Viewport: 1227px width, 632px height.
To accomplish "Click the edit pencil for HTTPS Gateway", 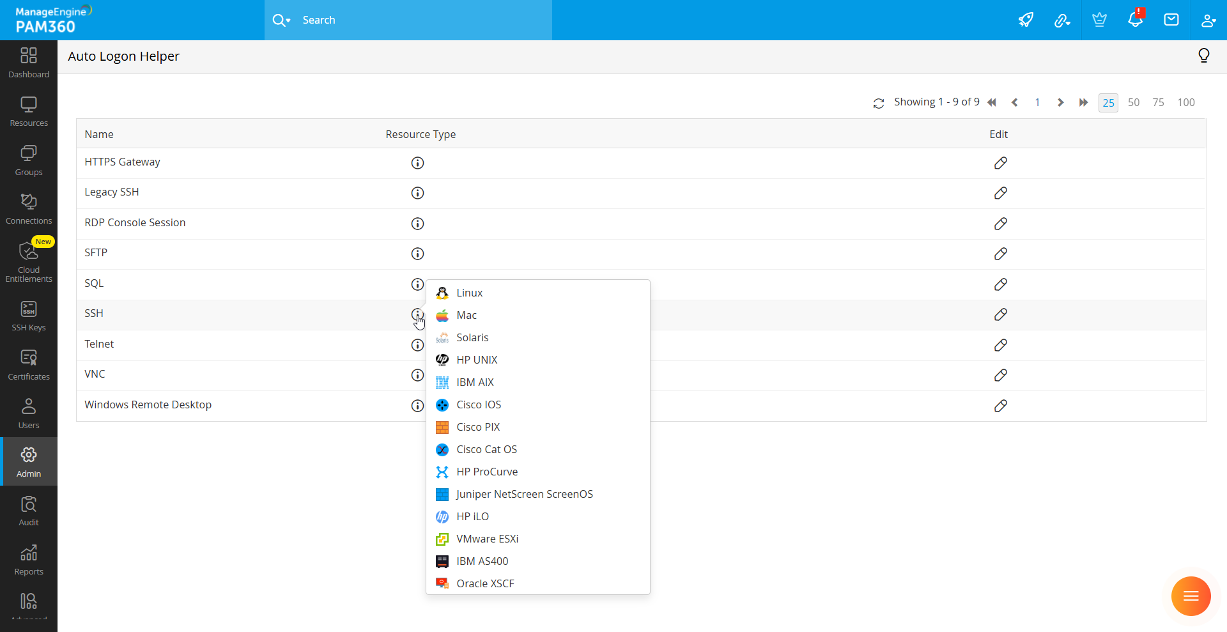I will (1000, 163).
